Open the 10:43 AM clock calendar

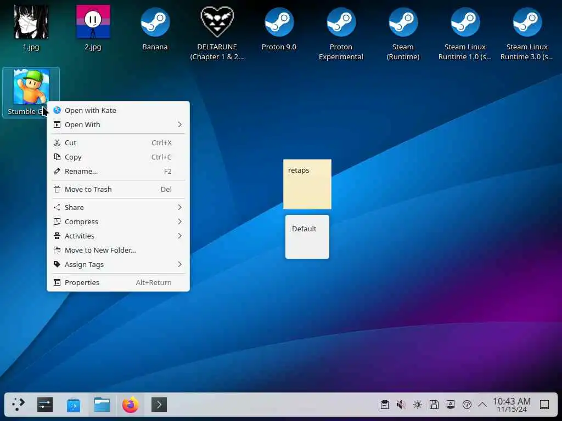pos(512,405)
